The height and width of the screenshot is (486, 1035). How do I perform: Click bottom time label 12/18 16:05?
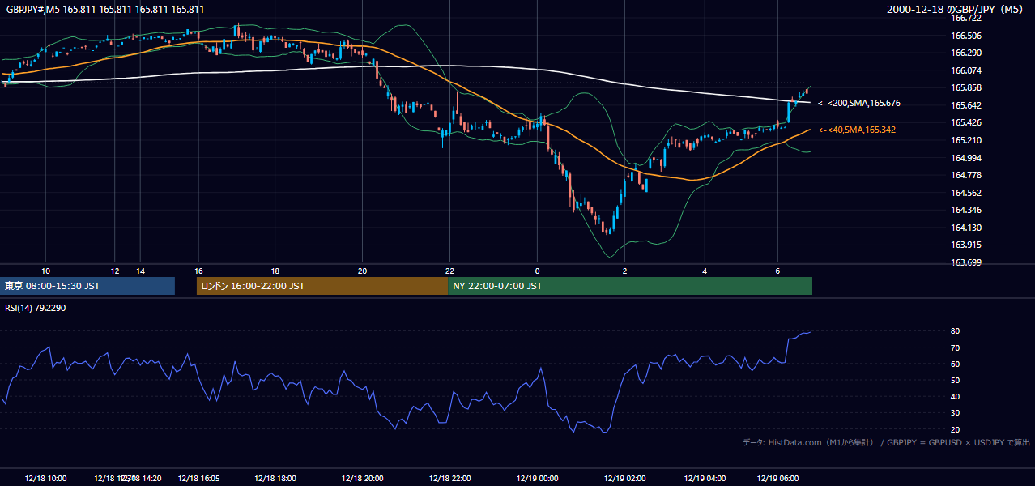point(198,478)
